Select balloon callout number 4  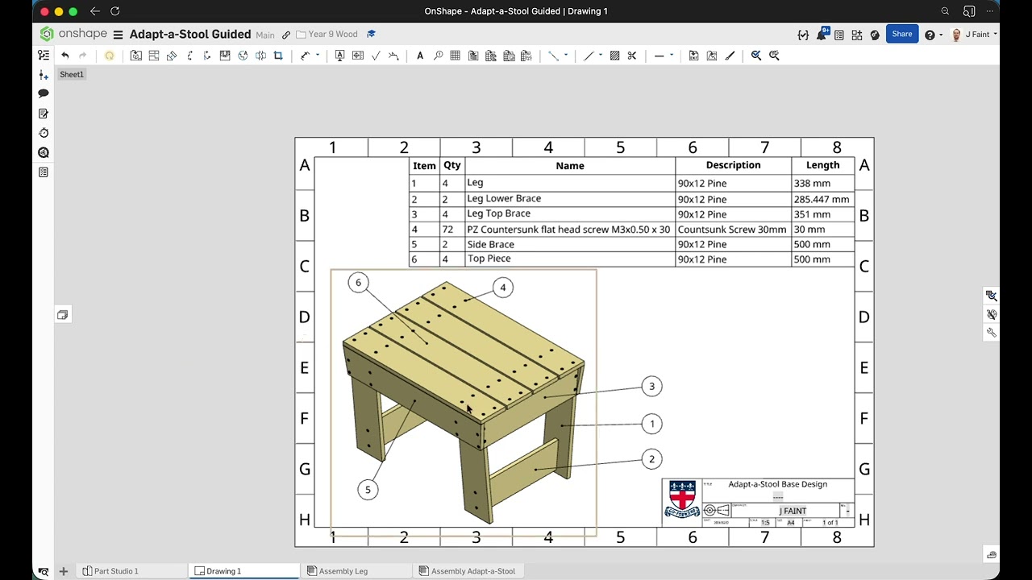click(x=503, y=288)
